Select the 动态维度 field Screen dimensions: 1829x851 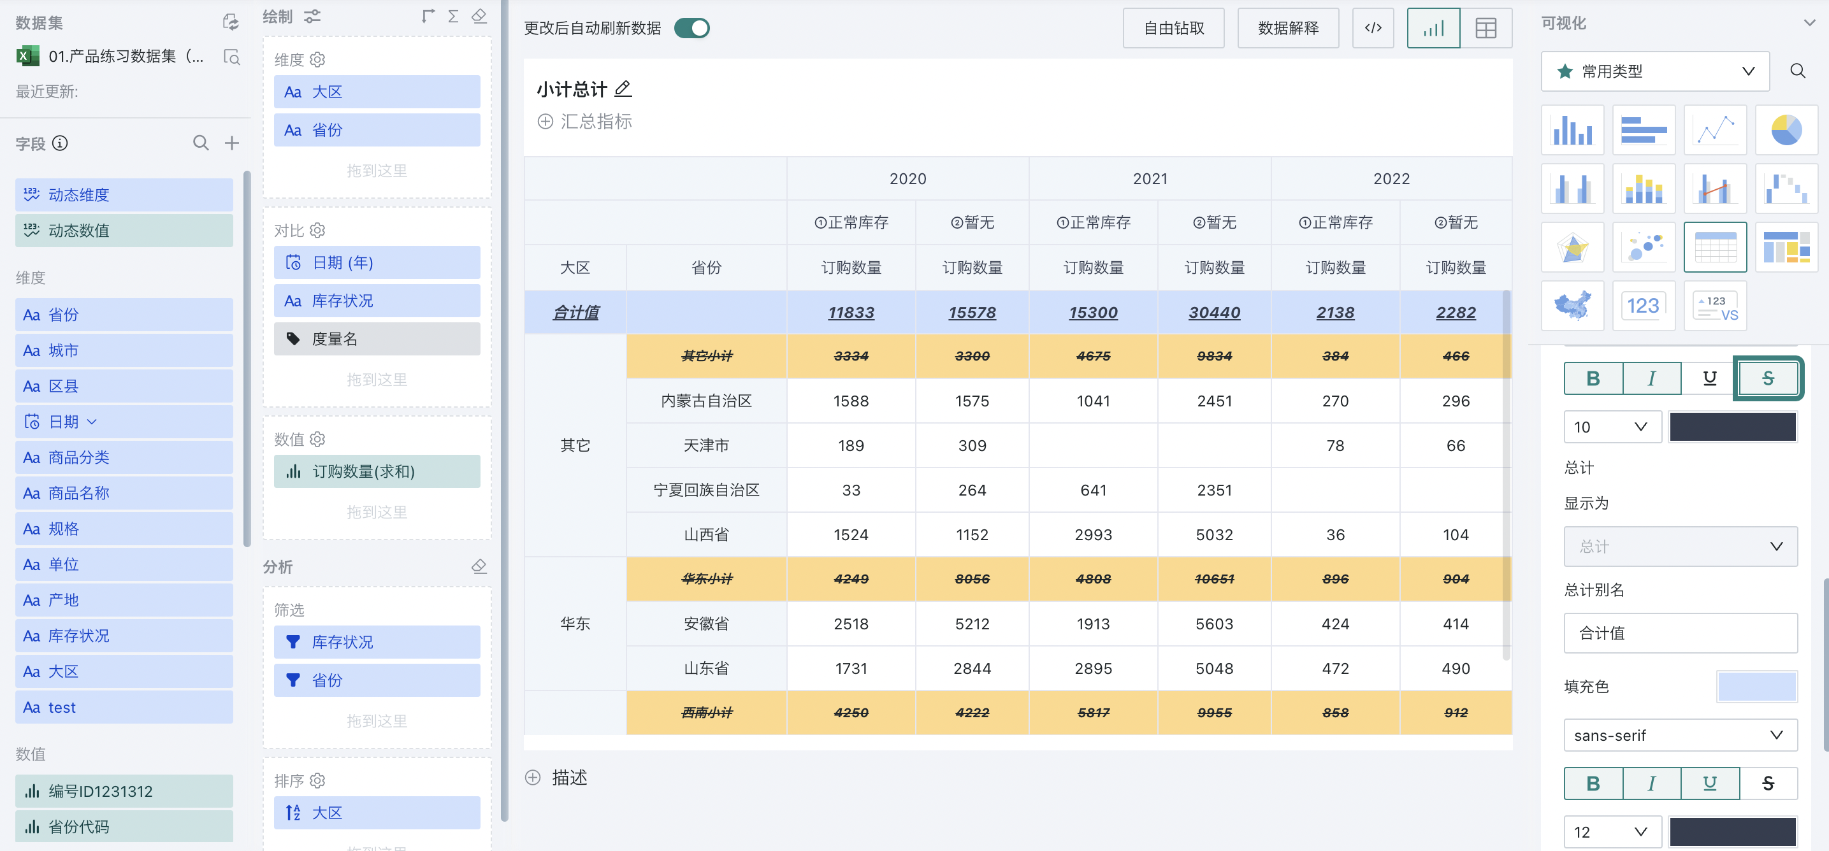click(x=124, y=195)
